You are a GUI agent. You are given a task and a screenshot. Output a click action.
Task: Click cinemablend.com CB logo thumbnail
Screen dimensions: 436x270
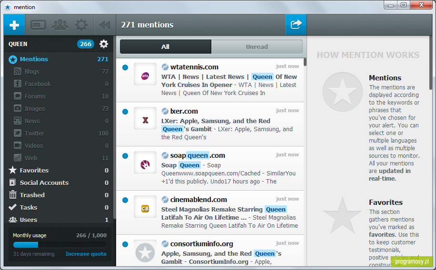tap(145, 207)
